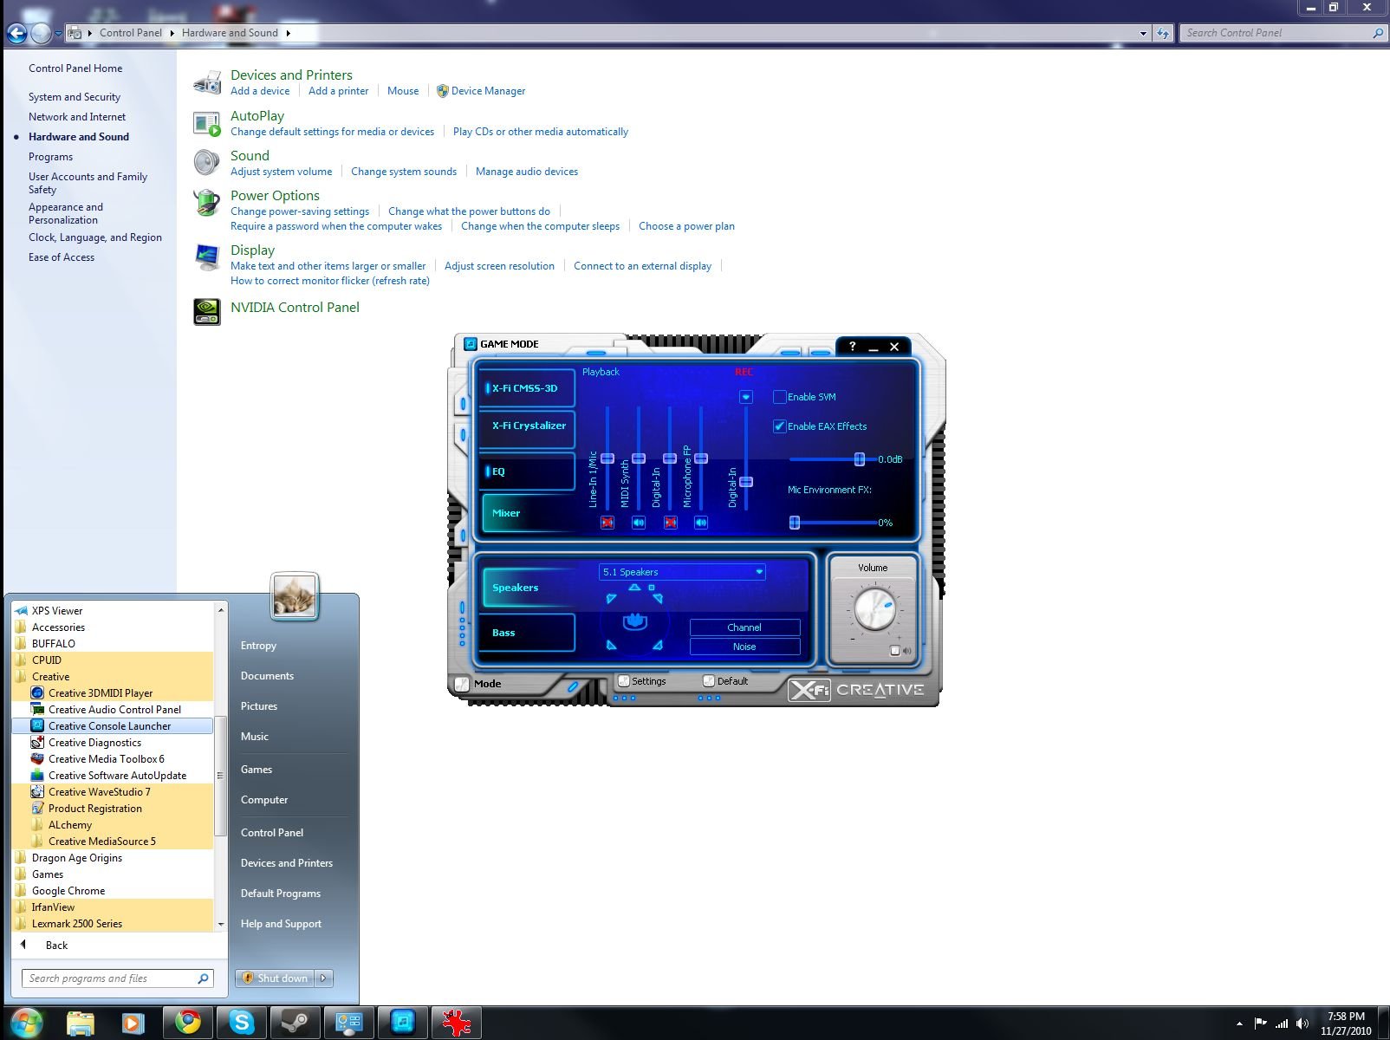Click the Shut down button
This screenshot has width=1390, height=1040.
(x=275, y=978)
